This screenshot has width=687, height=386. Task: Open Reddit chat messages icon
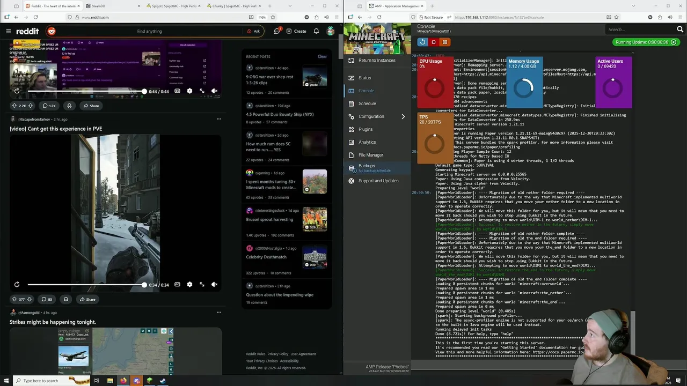277,31
